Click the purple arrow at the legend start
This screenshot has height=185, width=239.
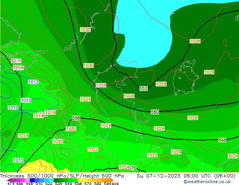point(8,180)
